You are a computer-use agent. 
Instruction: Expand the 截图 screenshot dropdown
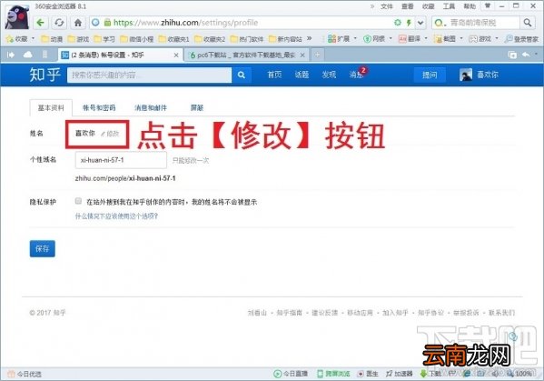click(x=461, y=38)
